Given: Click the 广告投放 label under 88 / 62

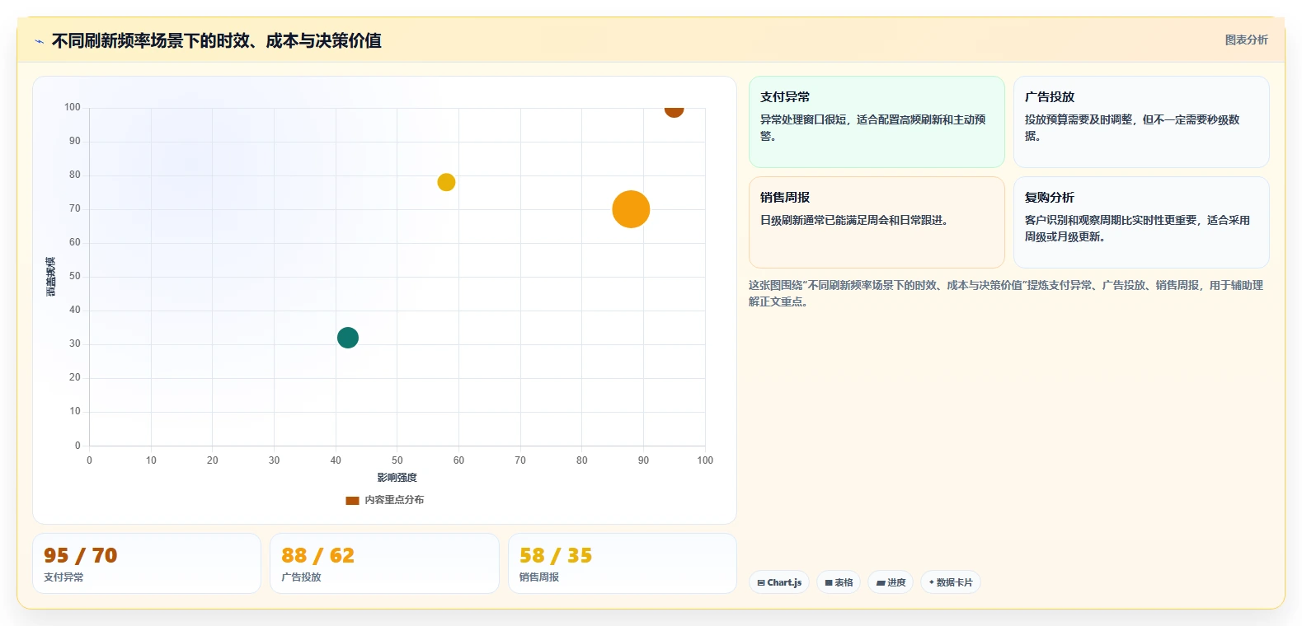Looking at the screenshot, I should pos(301,577).
